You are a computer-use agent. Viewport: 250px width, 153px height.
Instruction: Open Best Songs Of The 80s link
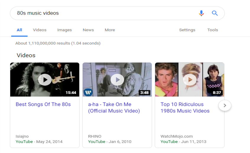(43, 104)
